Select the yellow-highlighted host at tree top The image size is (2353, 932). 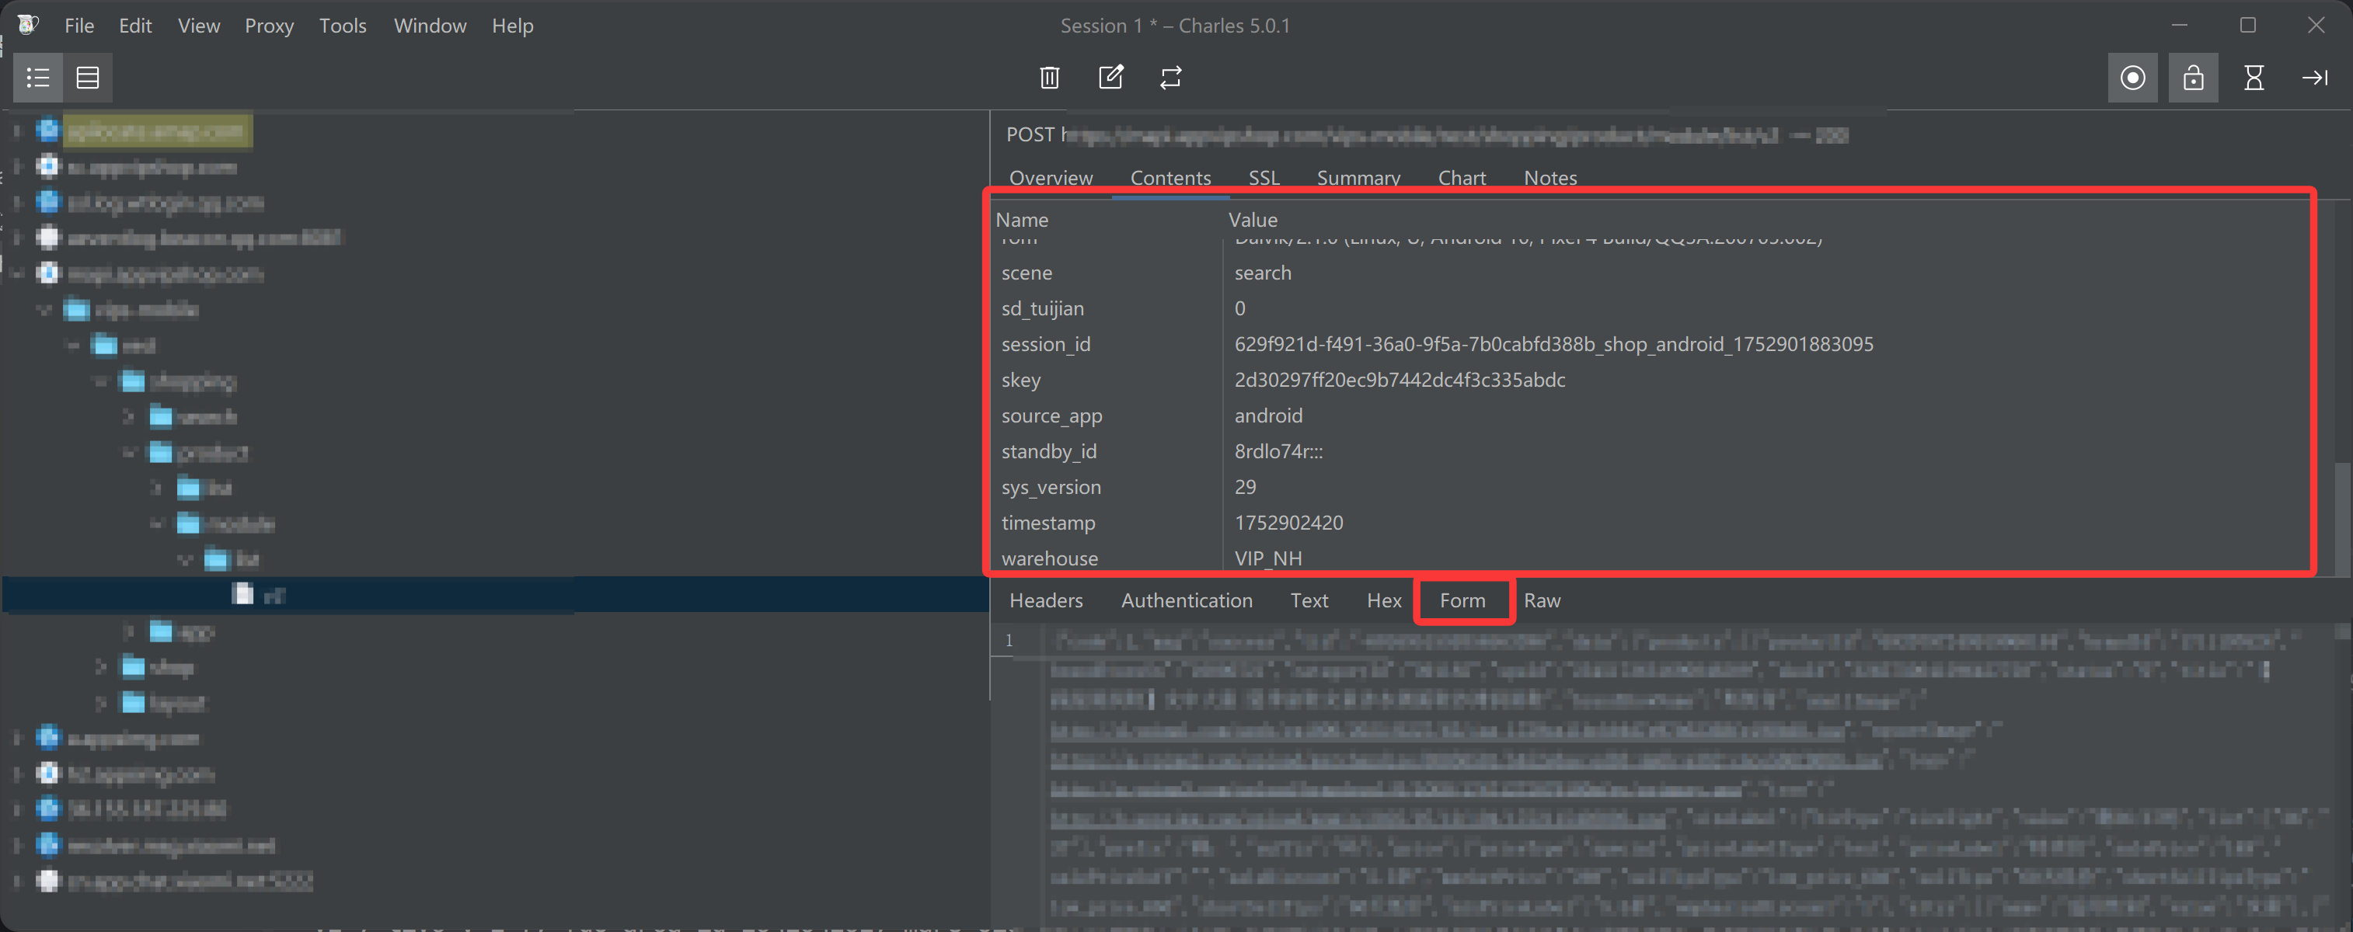(x=156, y=130)
